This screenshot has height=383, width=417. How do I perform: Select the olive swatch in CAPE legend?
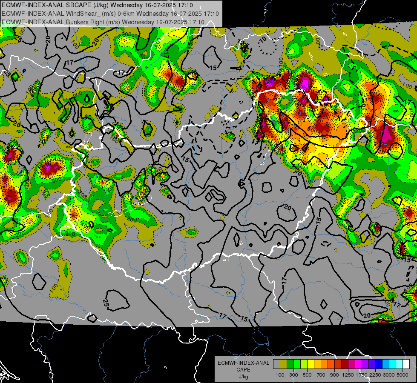[284, 364]
